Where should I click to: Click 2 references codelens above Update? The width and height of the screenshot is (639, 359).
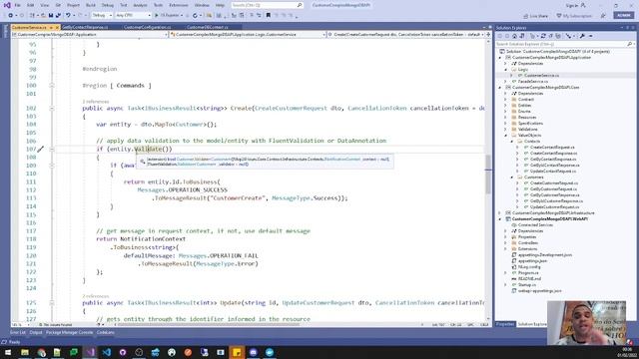tap(96, 296)
